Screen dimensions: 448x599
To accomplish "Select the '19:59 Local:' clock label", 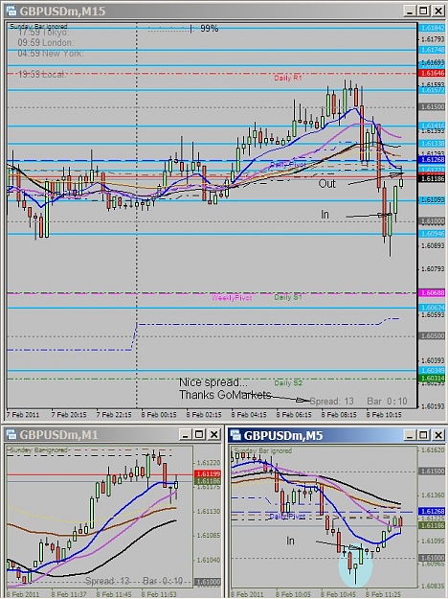I will 42,74.
